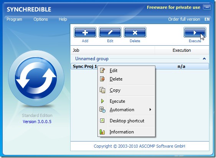Choose Information from the context menu
This screenshot has width=216, height=158.
point(126,132)
